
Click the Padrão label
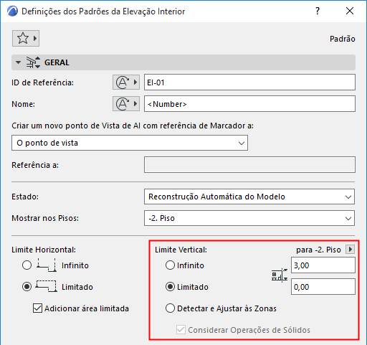343,39
